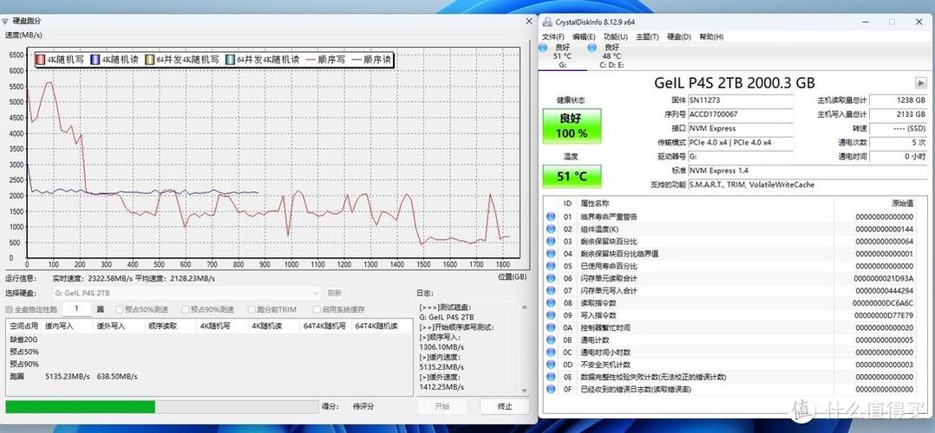Click the status icon for attribute 04 剩余保留块百分比临界值
Screen dimensions: 935x433
[x=551, y=254]
